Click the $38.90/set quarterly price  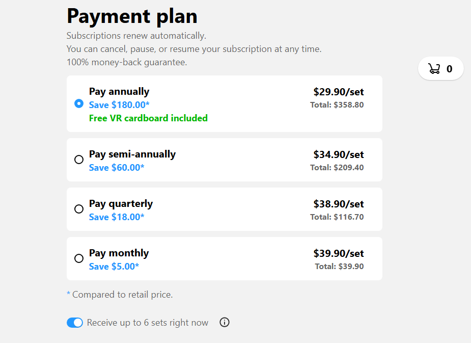click(339, 204)
